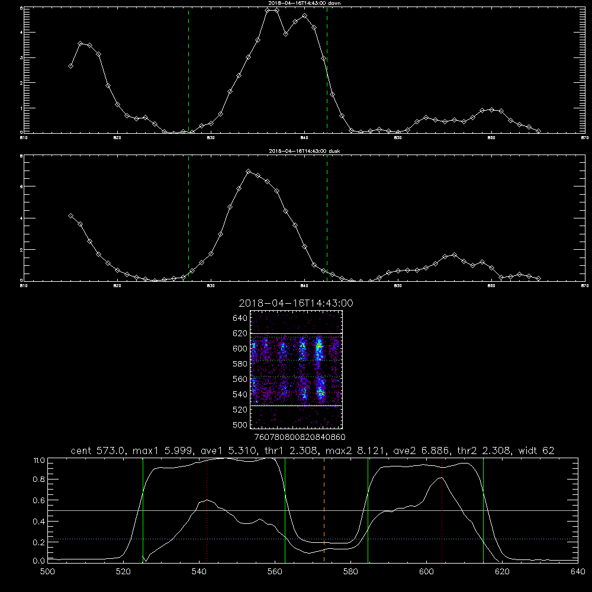The height and width of the screenshot is (592, 592).
Task: Select the 'cent 573.0' value in stats line
Action: (99, 451)
